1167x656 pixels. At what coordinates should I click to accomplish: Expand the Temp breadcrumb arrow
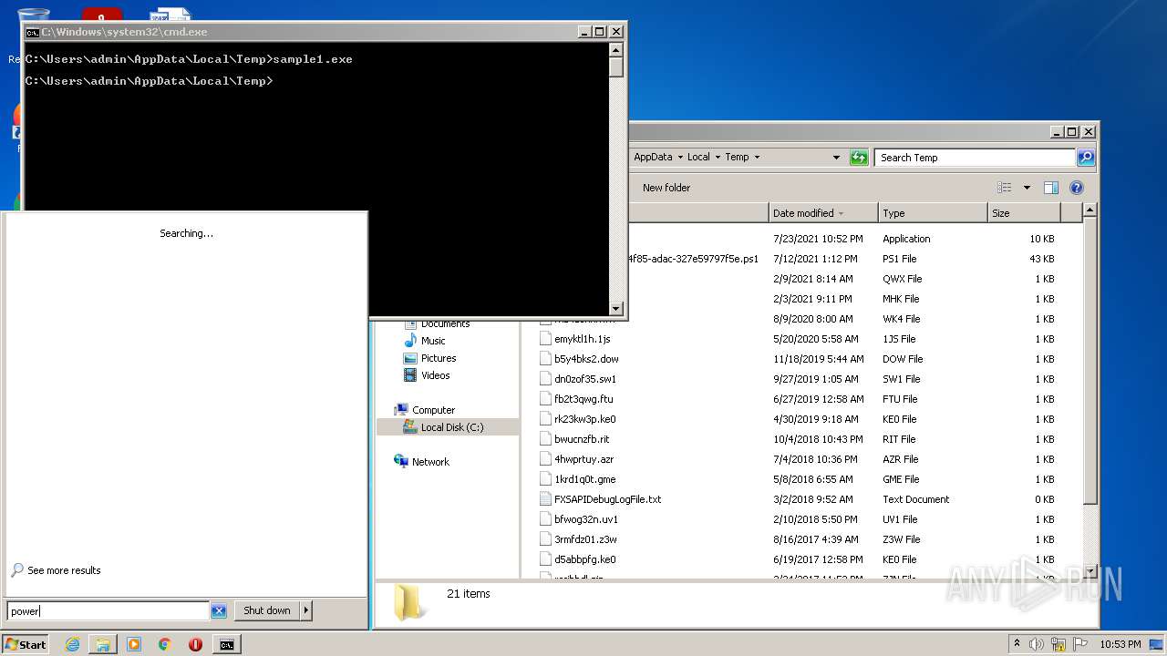[x=757, y=158]
